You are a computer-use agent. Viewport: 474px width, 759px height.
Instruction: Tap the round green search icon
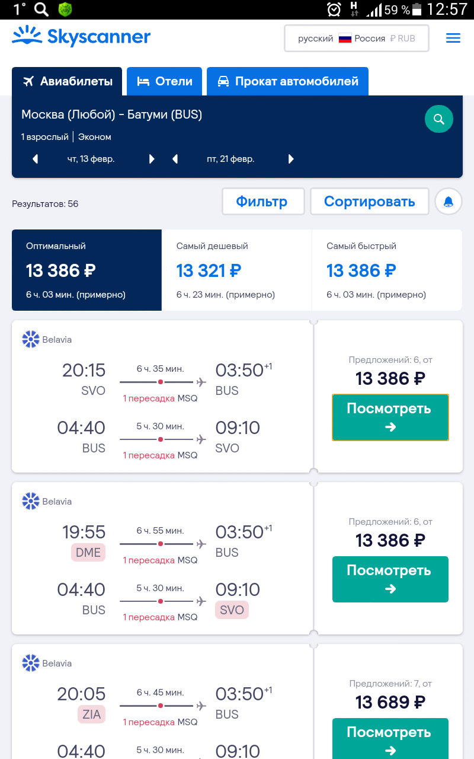pyautogui.click(x=439, y=119)
